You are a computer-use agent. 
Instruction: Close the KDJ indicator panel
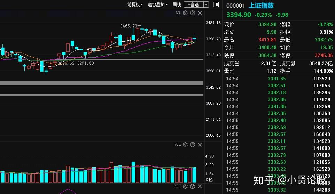pyautogui.click(x=200, y=186)
